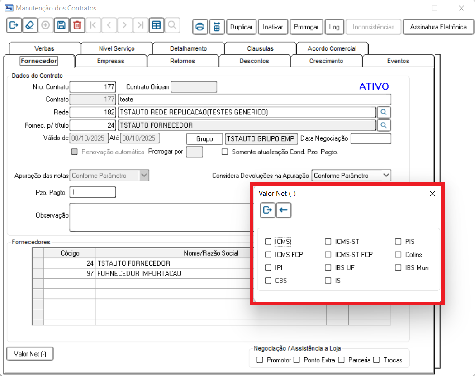Check the Ponto Extra checkbox
The image size is (475, 376).
[x=297, y=360]
